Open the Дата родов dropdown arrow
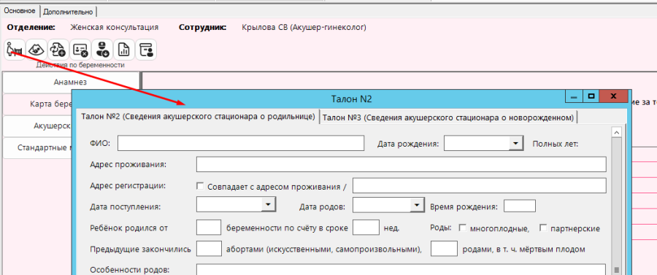 click(416, 205)
